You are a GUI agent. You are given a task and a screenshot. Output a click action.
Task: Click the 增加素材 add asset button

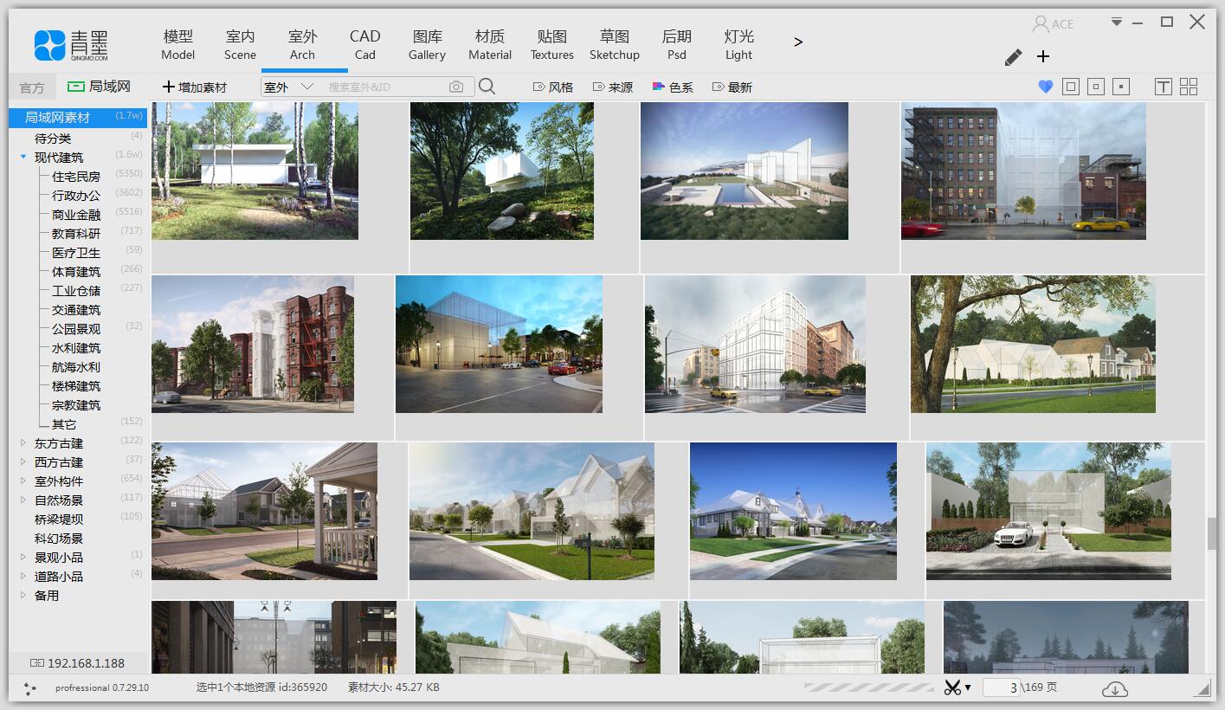click(195, 87)
